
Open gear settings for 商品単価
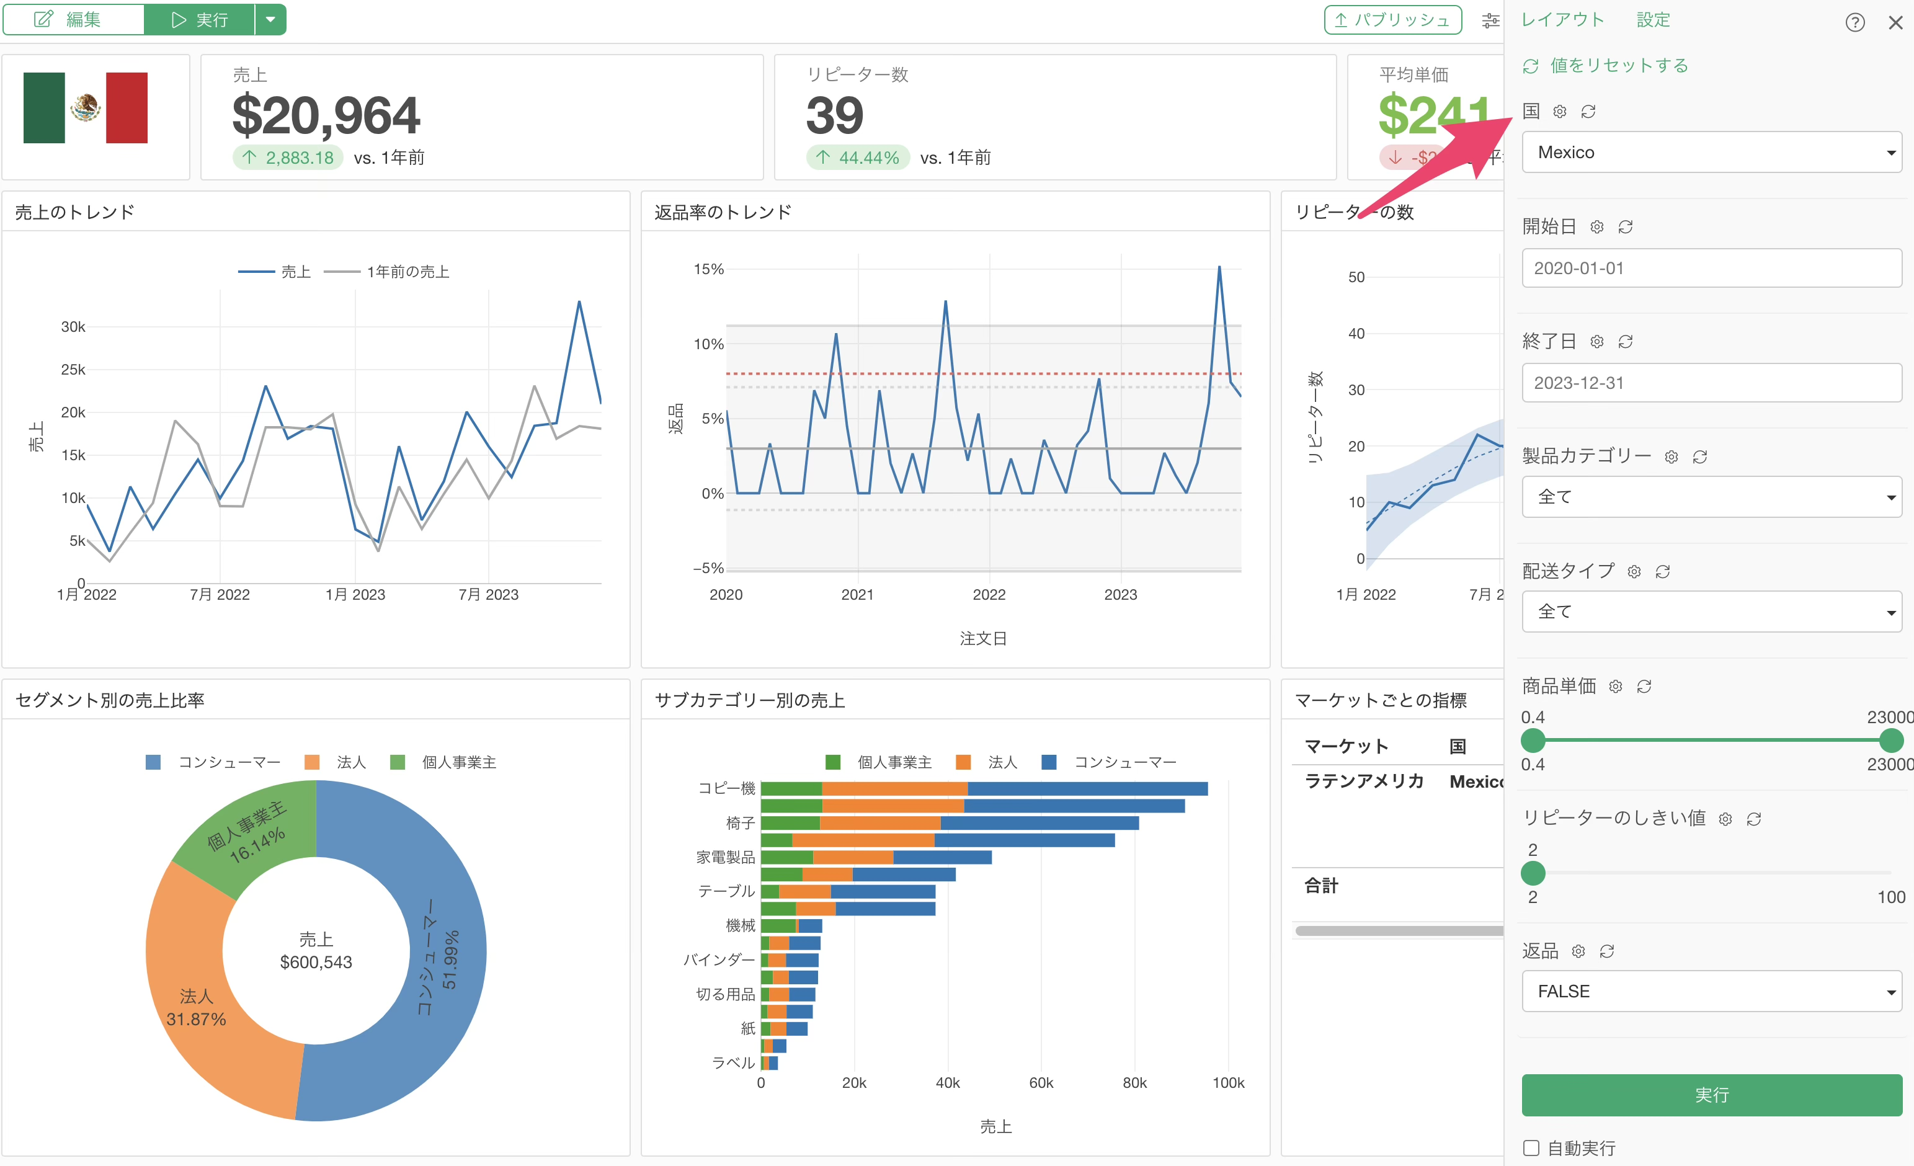click(x=1615, y=687)
